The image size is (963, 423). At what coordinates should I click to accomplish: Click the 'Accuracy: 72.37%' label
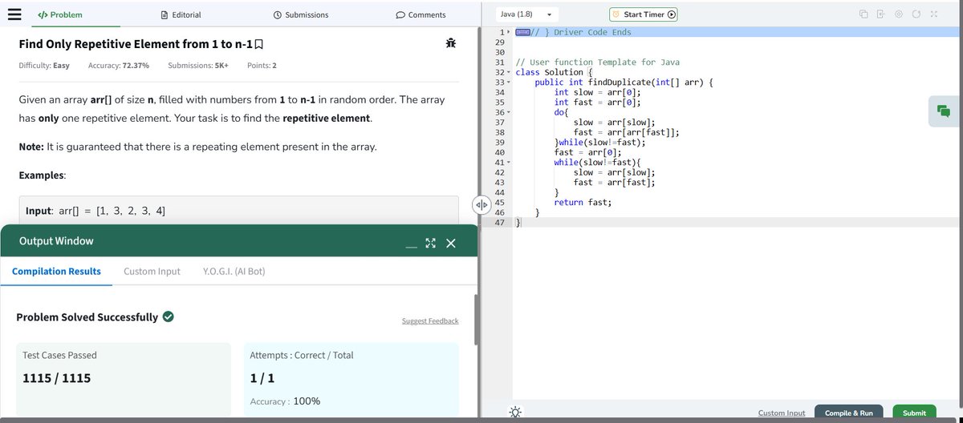point(119,65)
